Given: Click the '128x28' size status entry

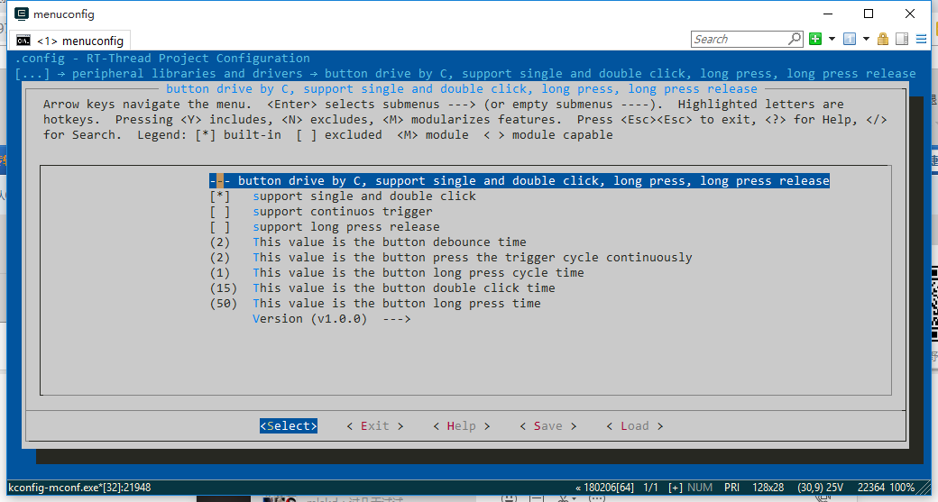Looking at the screenshot, I should [x=768, y=488].
